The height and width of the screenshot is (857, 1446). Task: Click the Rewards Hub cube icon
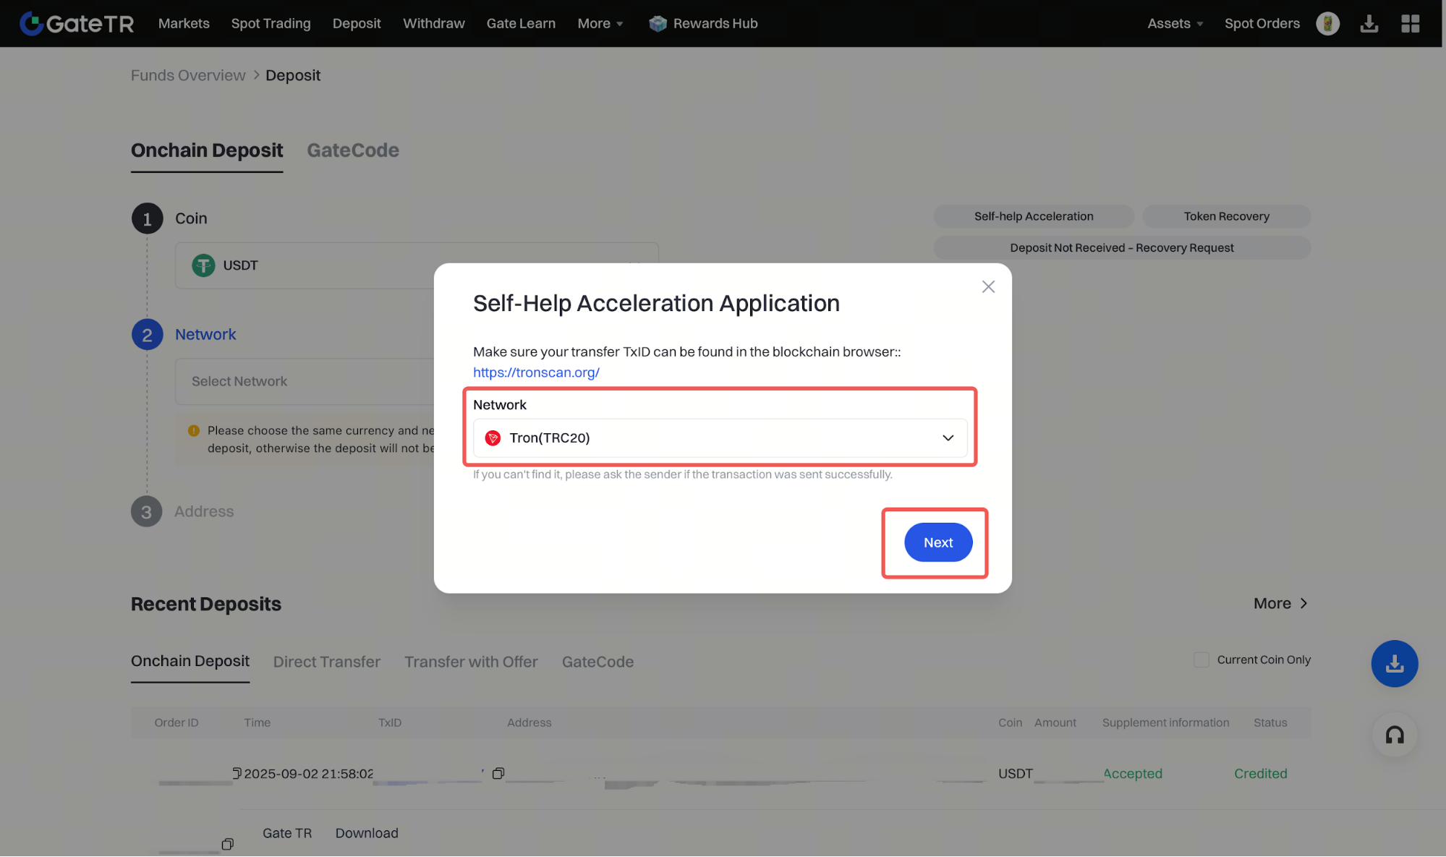tap(658, 23)
